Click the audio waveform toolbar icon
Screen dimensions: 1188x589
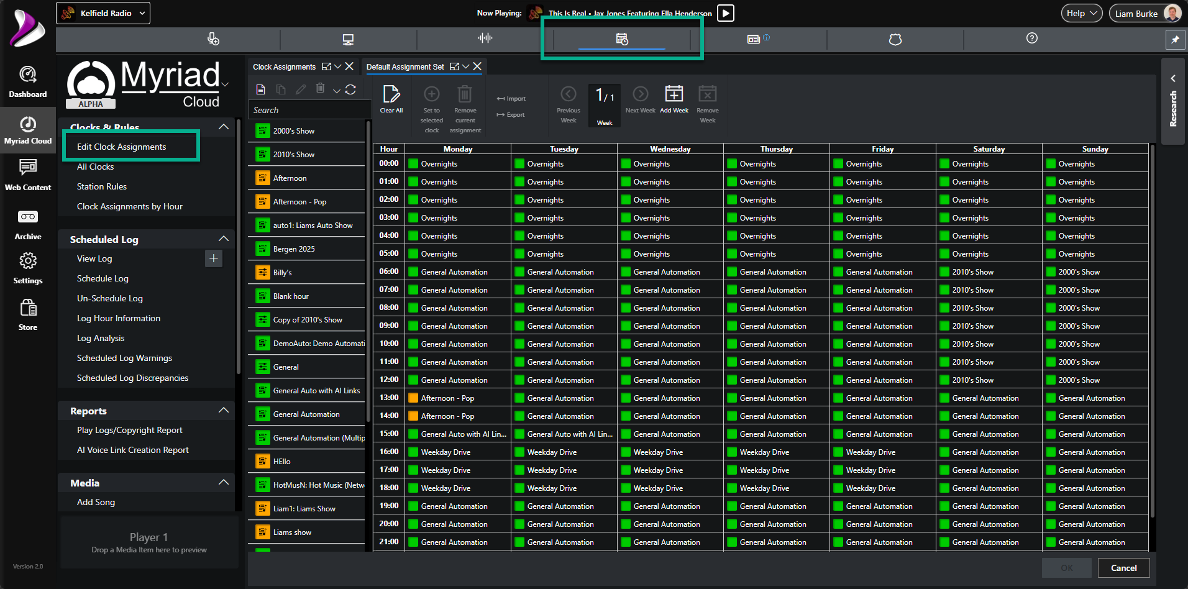click(x=485, y=39)
